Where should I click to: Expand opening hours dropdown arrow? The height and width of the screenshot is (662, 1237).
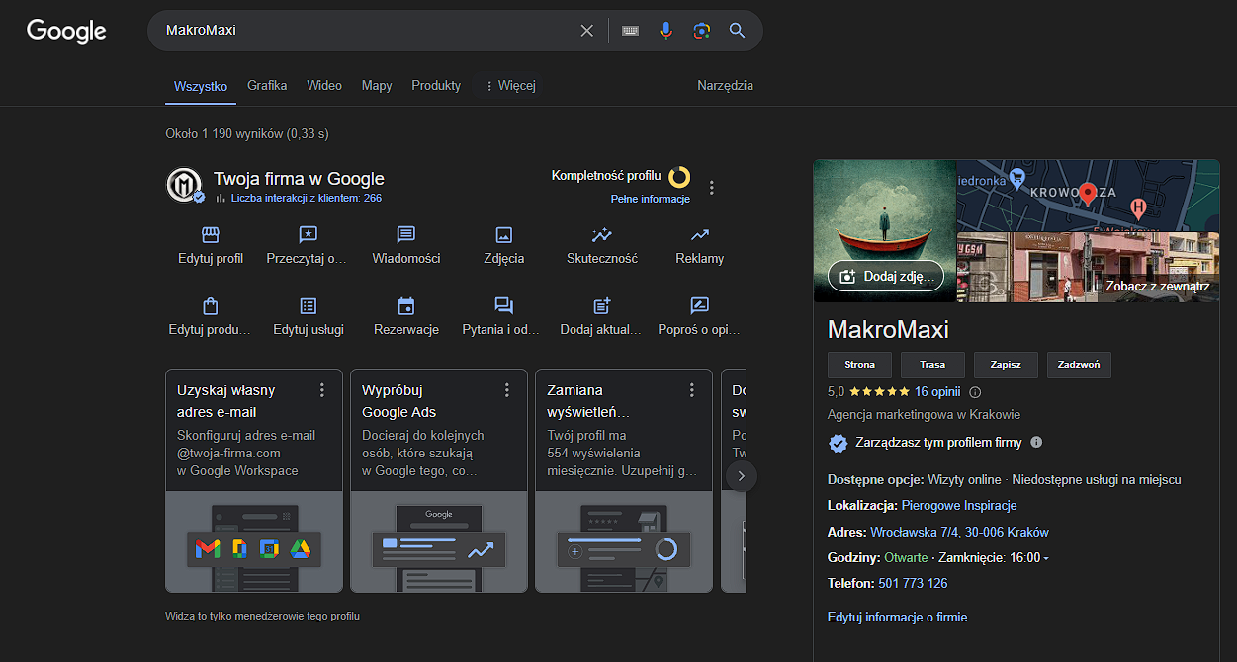coord(1046,559)
